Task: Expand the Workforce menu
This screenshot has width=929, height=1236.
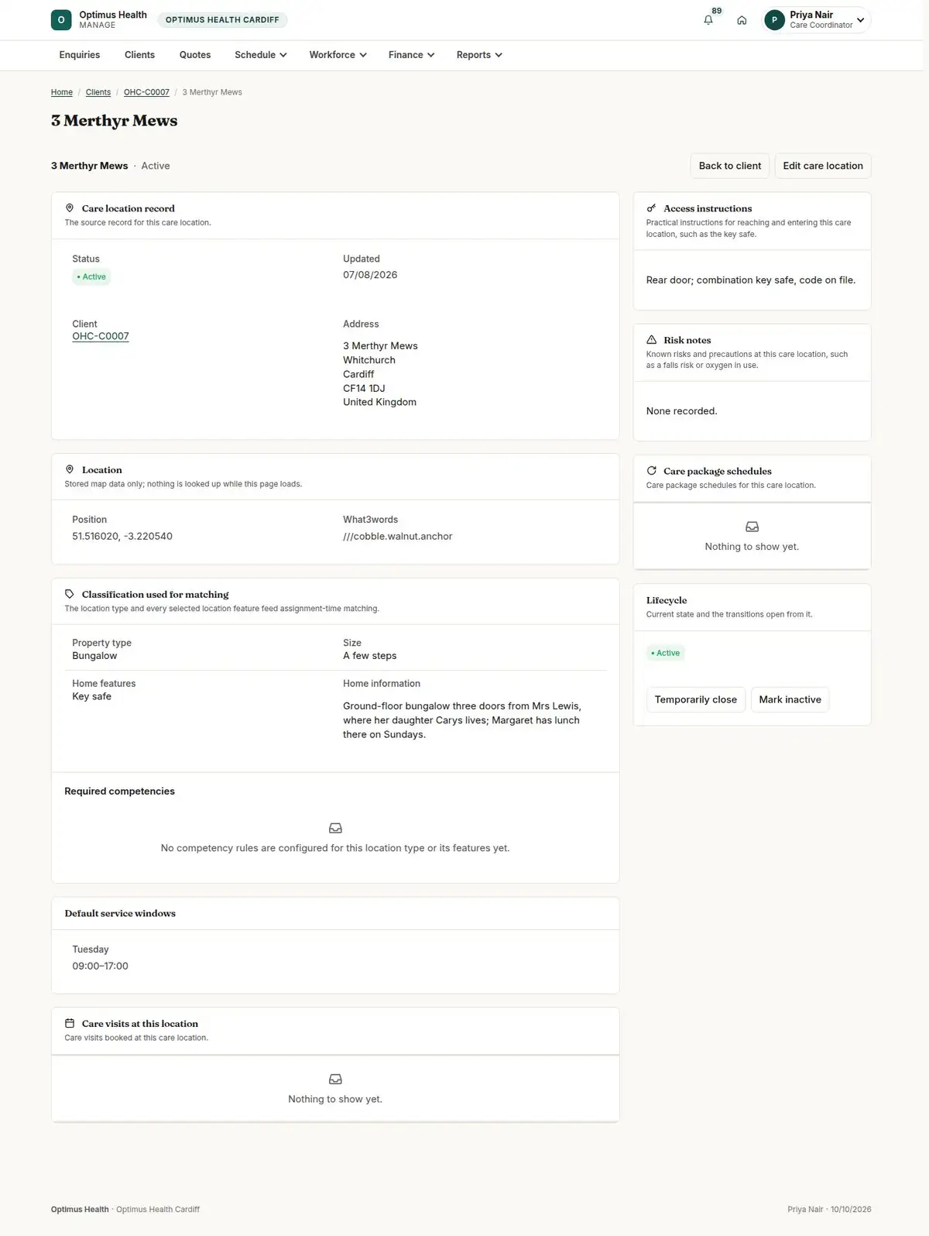Action: (338, 55)
